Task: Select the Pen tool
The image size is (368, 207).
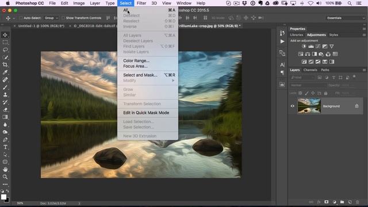Action: click(x=5, y=140)
